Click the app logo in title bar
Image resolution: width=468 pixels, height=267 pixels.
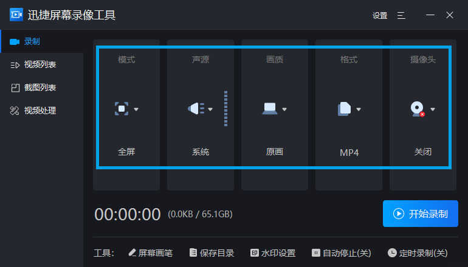click(16, 15)
